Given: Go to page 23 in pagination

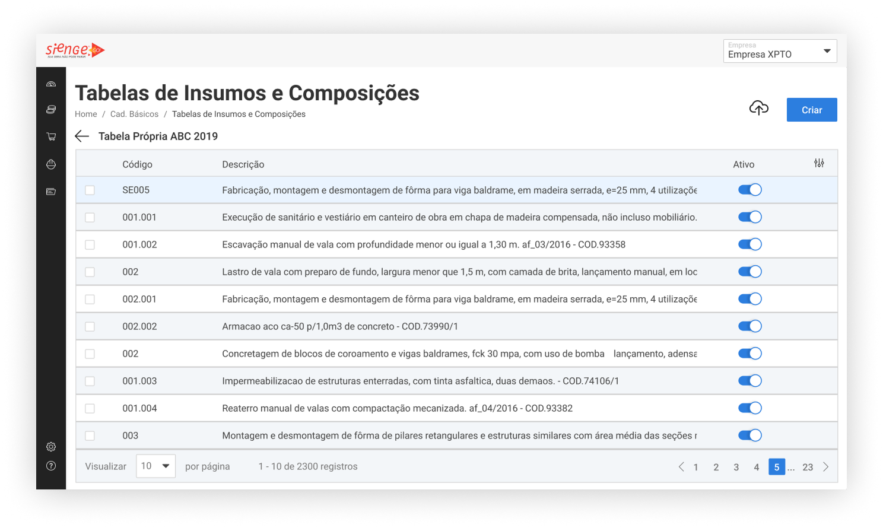Looking at the screenshot, I should tap(808, 467).
